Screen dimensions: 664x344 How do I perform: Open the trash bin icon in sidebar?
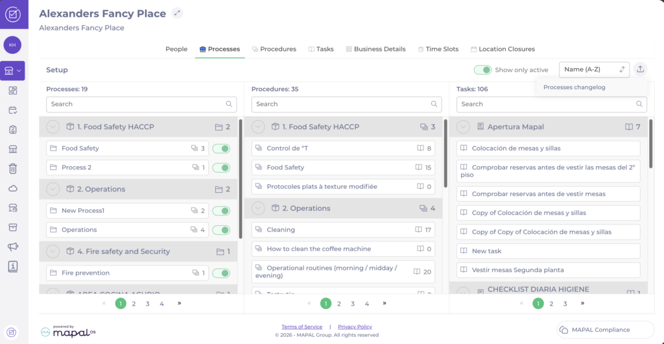click(x=13, y=169)
